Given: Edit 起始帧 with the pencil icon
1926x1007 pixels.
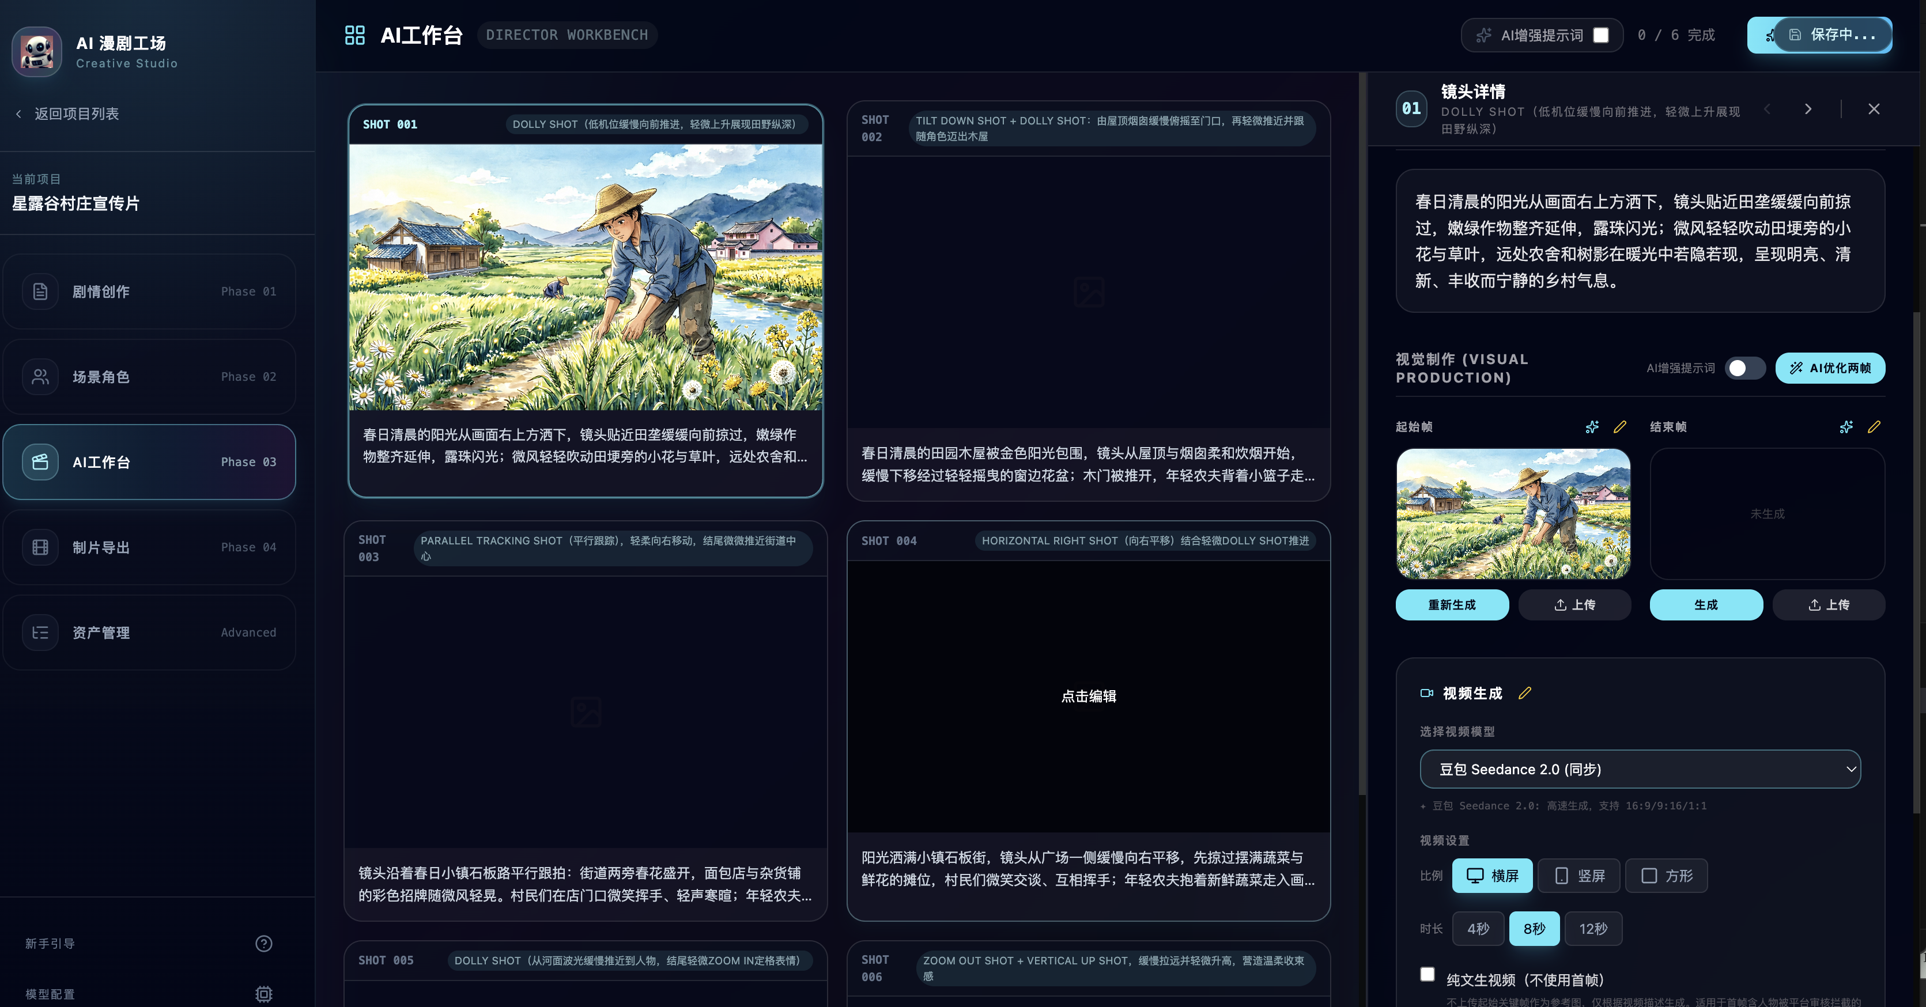Looking at the screenshot, I should (1620, 427).
